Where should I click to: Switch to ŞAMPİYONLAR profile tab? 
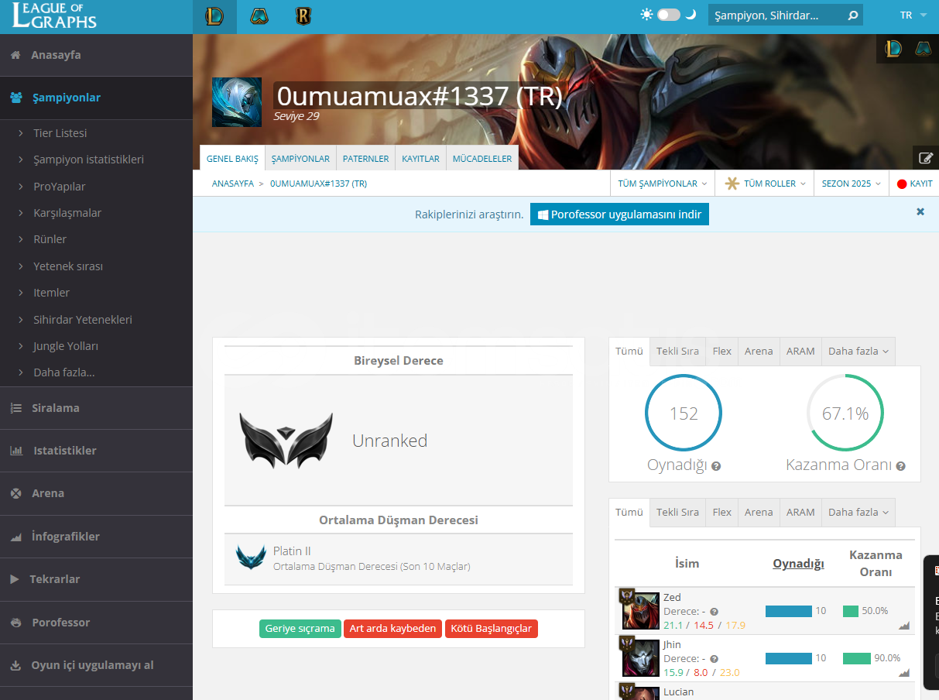pyautogui.click(x=300, y=159)
